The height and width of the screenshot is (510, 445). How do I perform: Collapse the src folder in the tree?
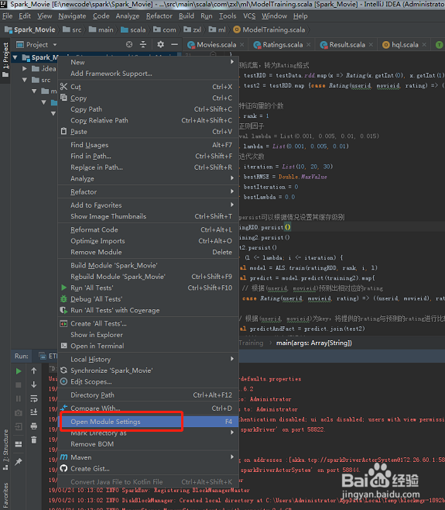[x=25, y=80]
